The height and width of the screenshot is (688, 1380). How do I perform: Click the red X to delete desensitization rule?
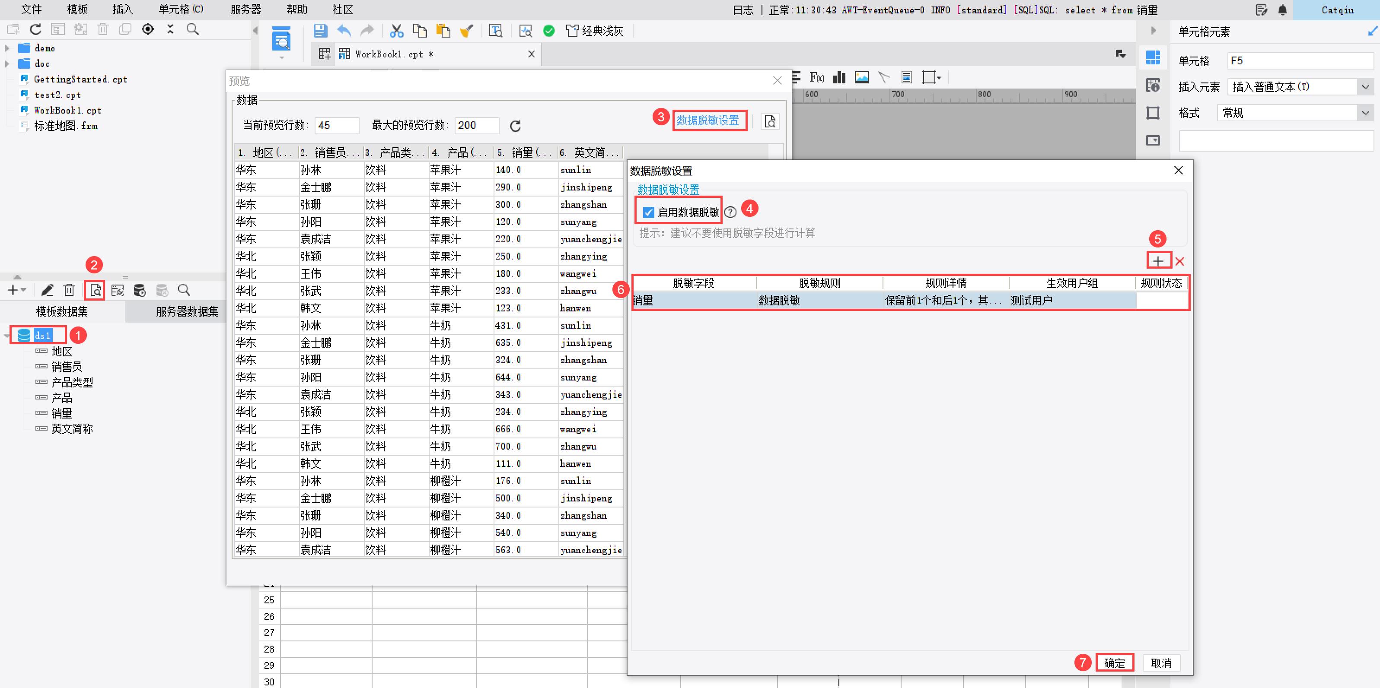(x=1179, y=261)
